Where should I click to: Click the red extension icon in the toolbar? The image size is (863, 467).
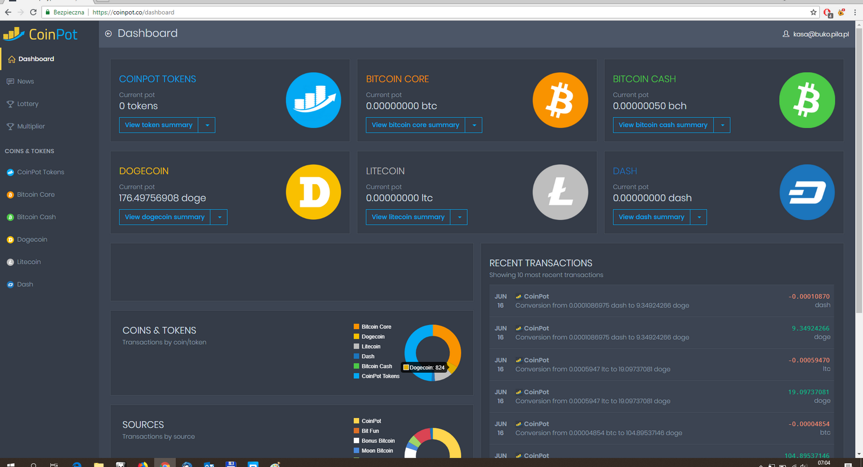tap(828, 12)
